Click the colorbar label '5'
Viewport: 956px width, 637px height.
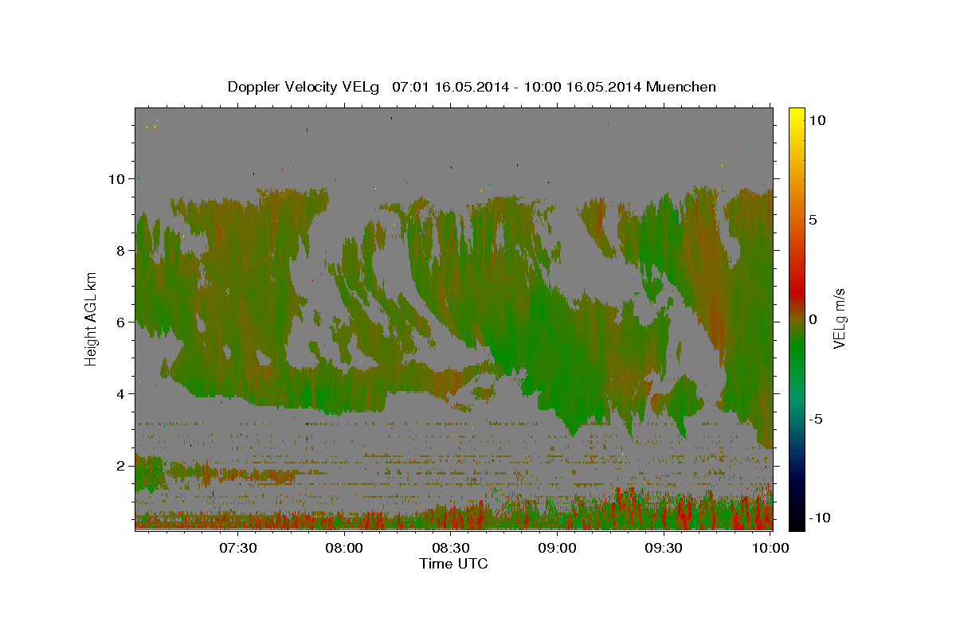(x=813, y=220)
